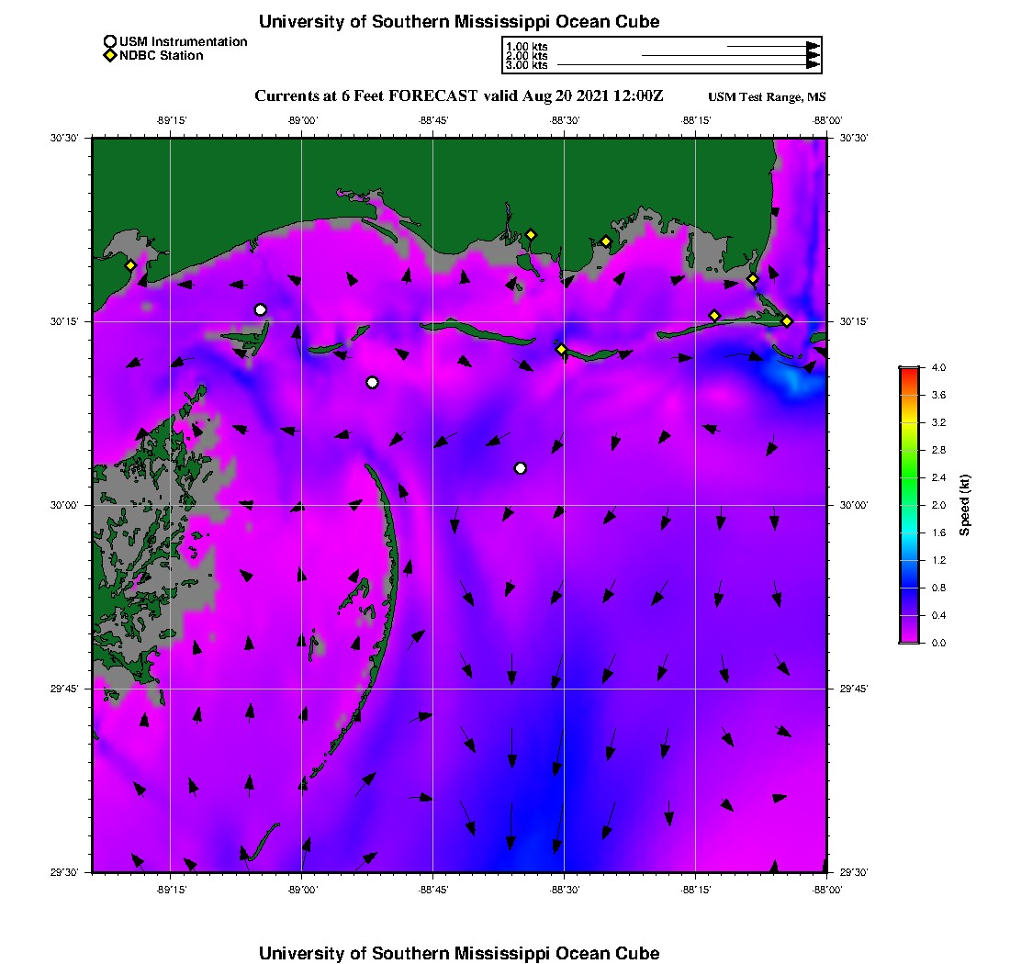The width and height of the screenshot is (1010, 964).
Task: Click the '0.8' value on the color bar
Action: tap(938, 588)
